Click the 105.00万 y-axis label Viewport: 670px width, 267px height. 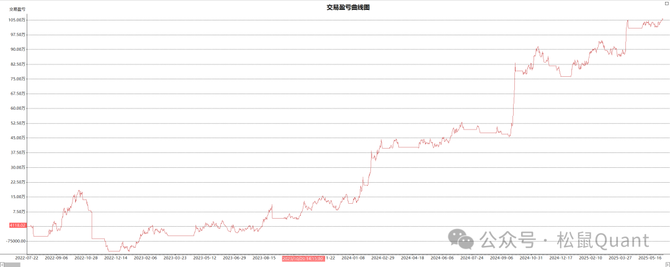pos(17,20)
